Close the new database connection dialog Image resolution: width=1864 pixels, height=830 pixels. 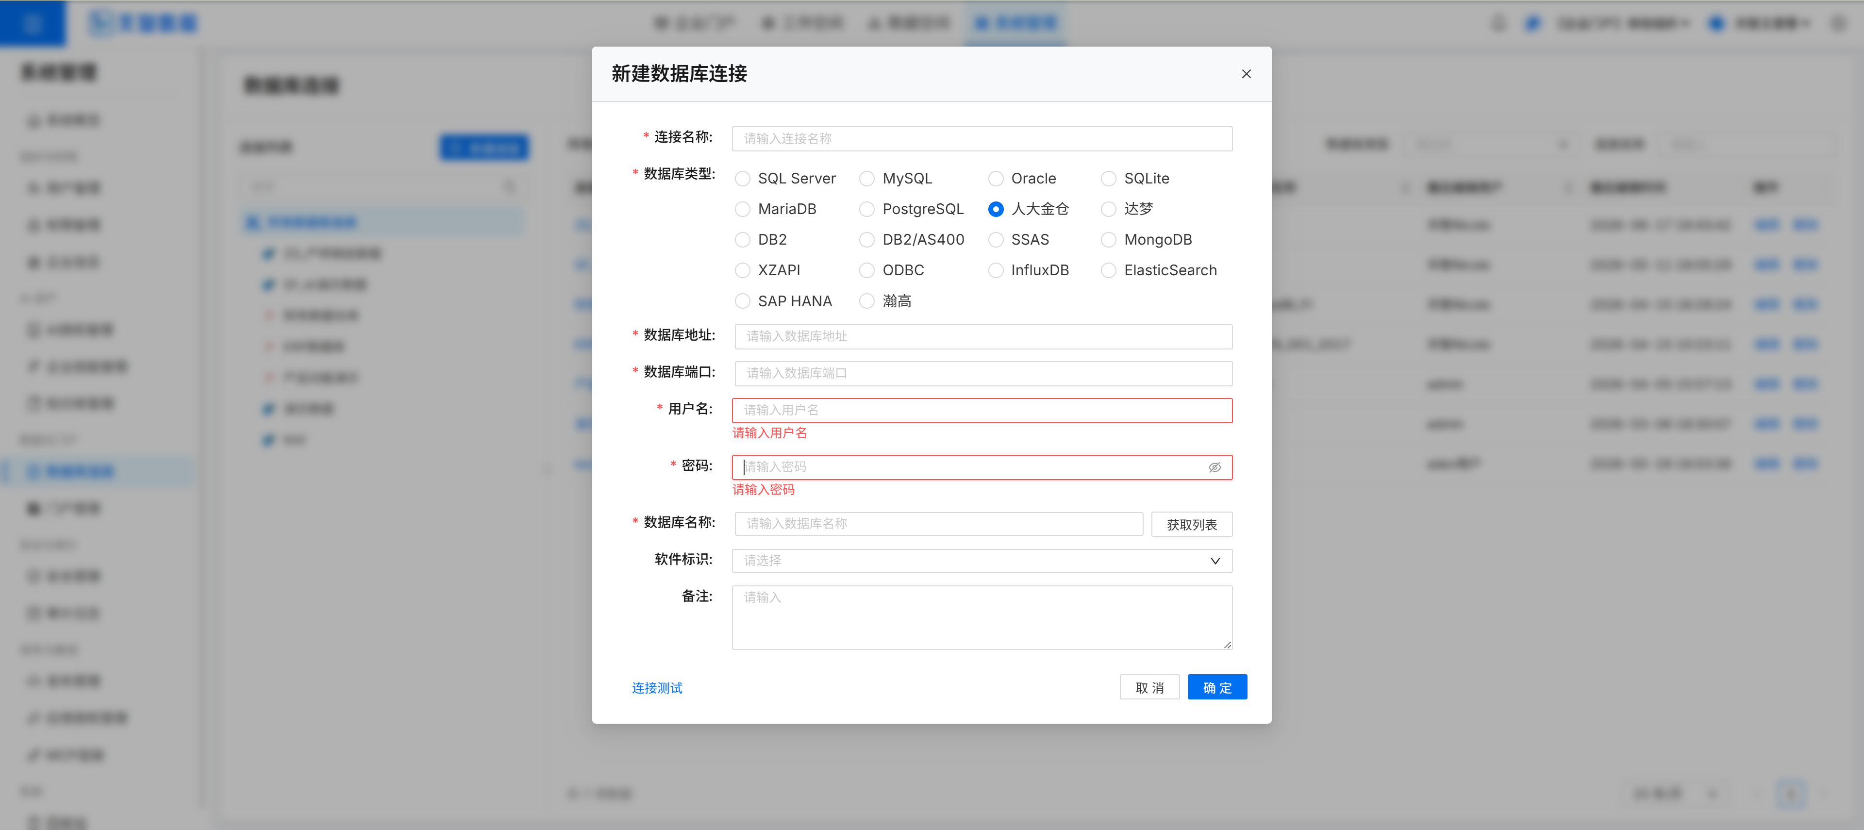coord(1246,74)
